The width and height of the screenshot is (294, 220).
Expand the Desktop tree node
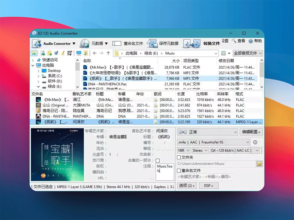click(x=38, y=71)
